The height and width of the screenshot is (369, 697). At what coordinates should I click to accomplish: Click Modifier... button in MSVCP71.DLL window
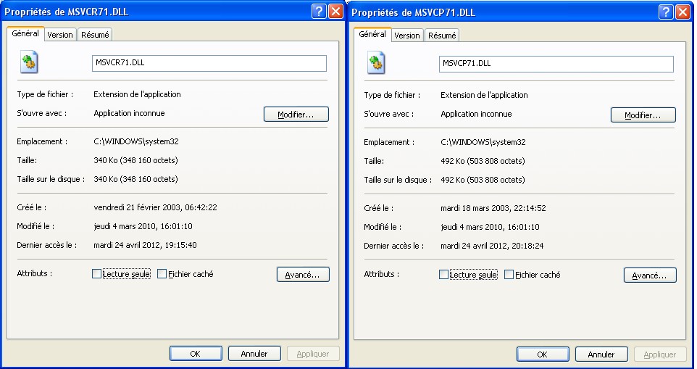point(643,115)
